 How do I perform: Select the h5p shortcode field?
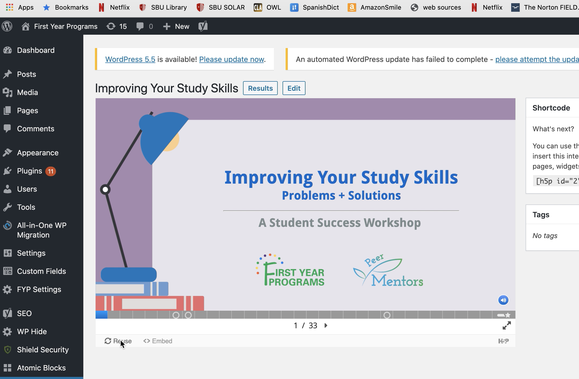point(556,181)
